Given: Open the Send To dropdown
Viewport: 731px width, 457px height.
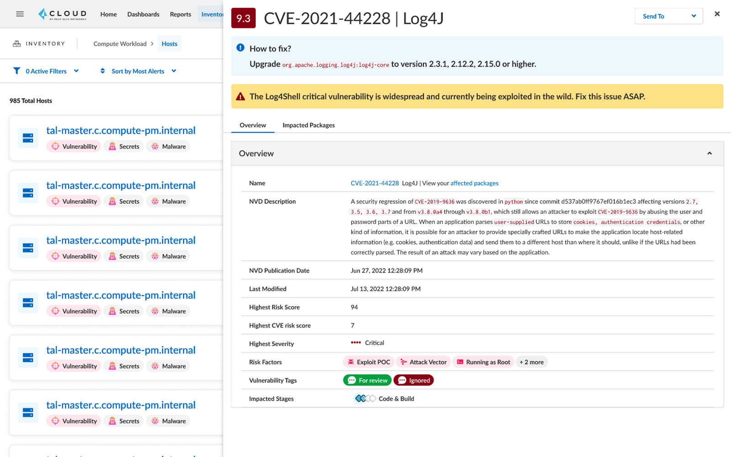Looking at the screenshot, I should (x=669, y=16).
